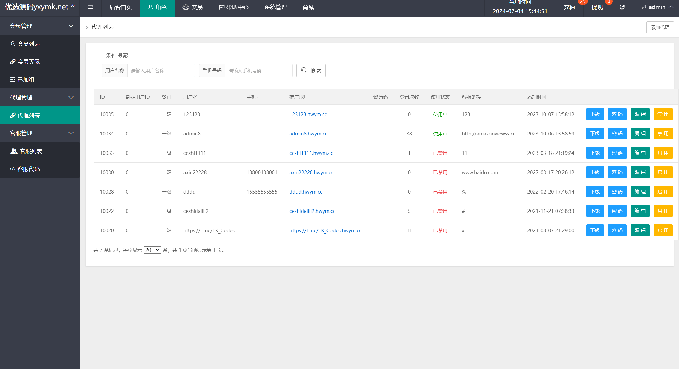Open the records per page dropdown
Viewport: 679px width, 369px height.
[152, 250]
